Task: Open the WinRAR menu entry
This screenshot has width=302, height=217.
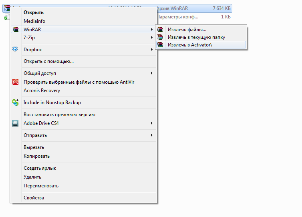Action: coord(83,30)
